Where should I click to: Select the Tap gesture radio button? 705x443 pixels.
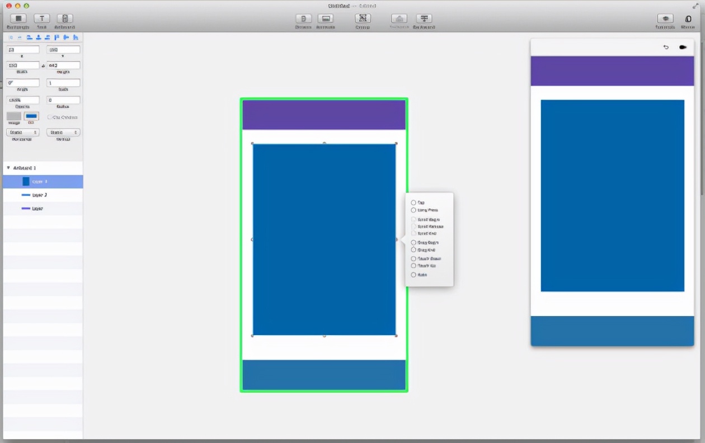[413, 202]
